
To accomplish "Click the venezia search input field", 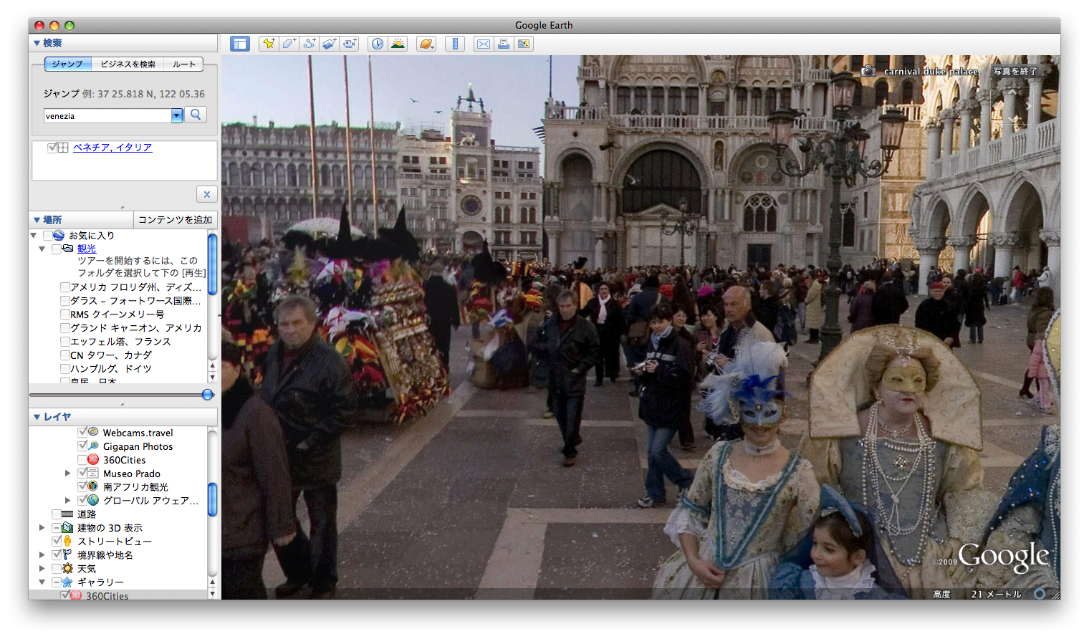I will click(107, 115).
